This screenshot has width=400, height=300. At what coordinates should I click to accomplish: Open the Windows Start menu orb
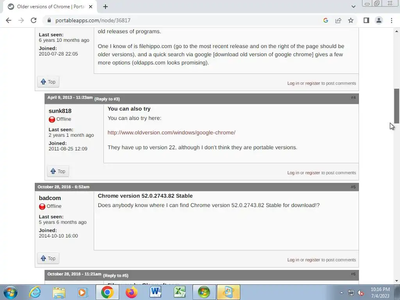[10, 292]
